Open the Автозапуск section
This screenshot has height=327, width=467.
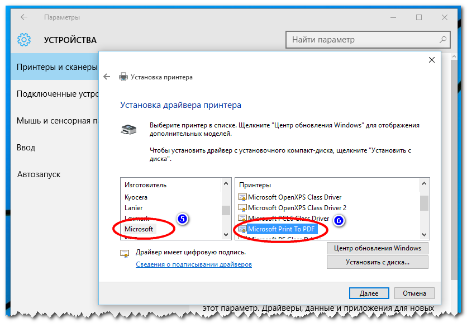pyautogui.click(x=38, y=174)
